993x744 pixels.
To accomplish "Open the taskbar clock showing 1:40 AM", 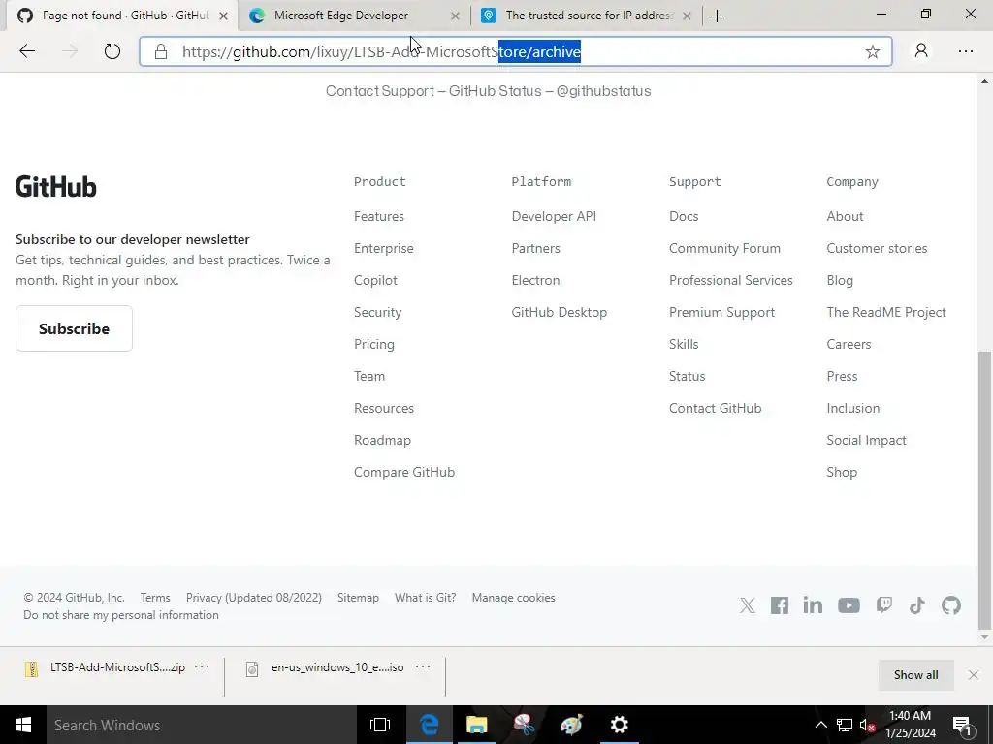I will [910, 725].
